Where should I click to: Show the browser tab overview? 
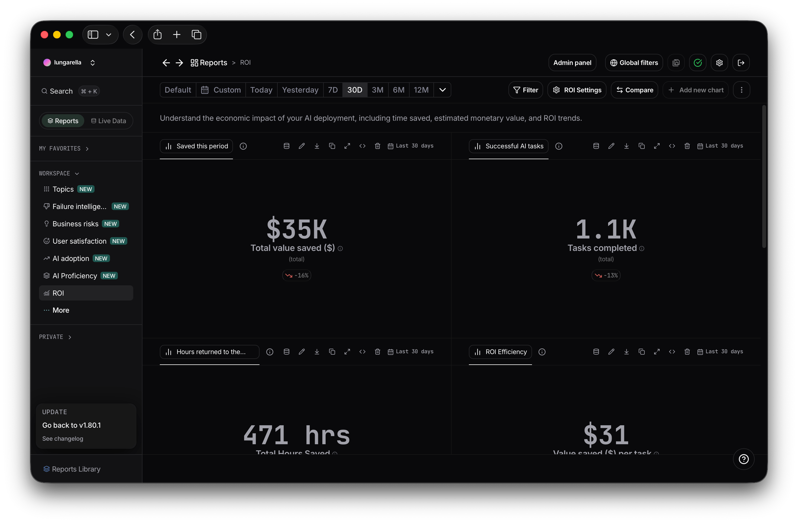pyautogui.click(x=196, y=34)
